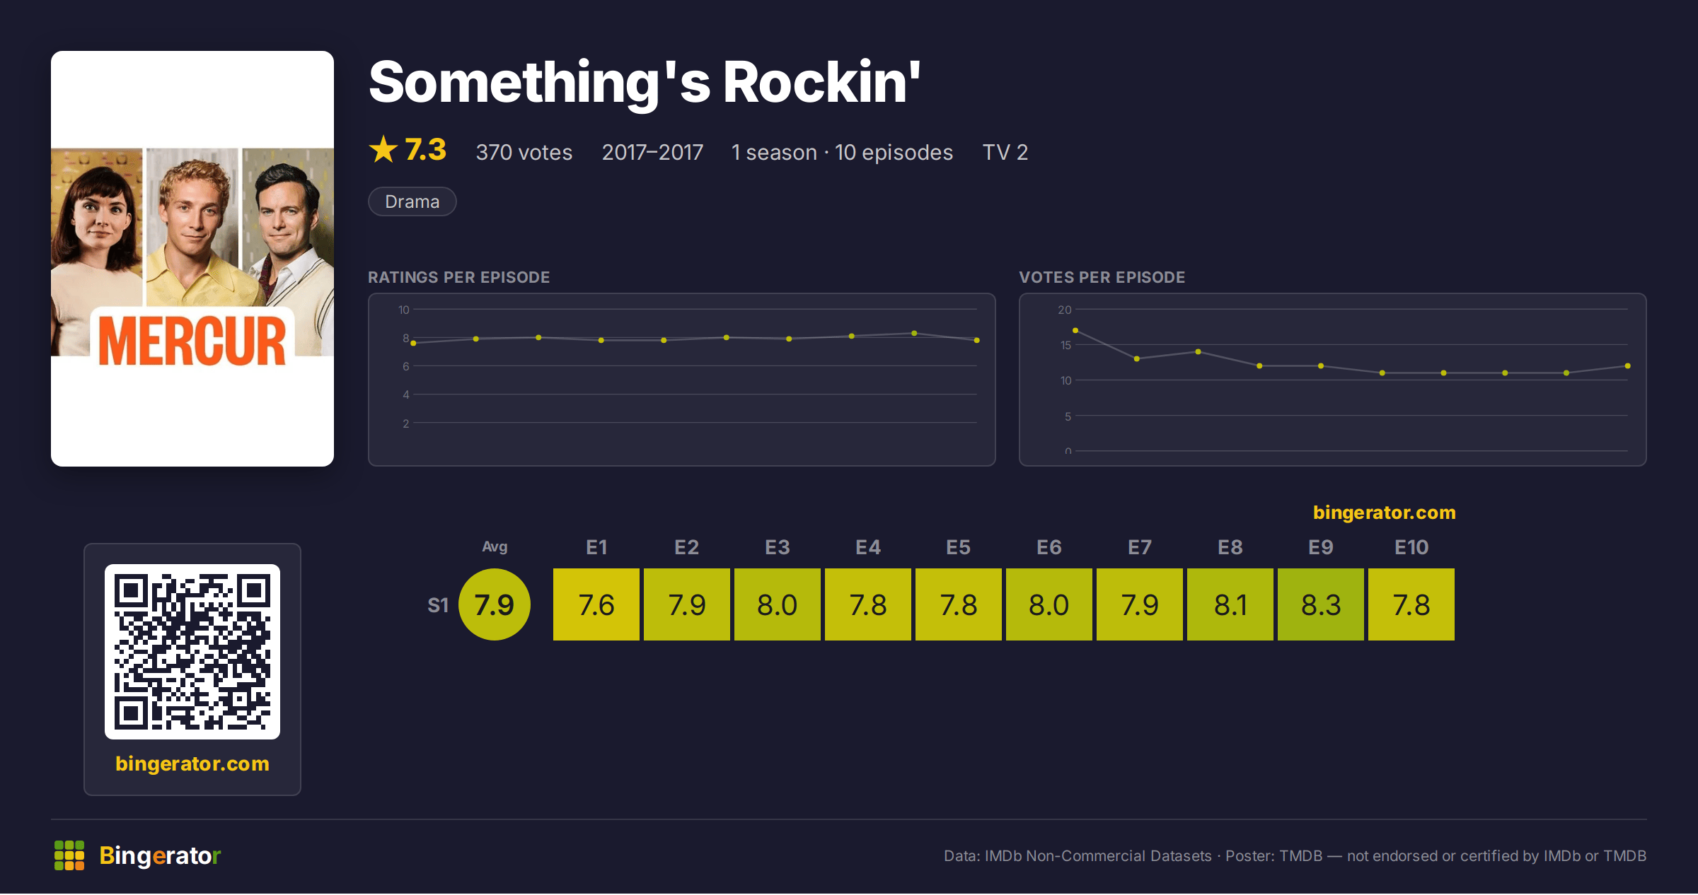Open the Mercur poster thumbnail
This screenshot has width=1698, height=895.
[x=192, y=259]
